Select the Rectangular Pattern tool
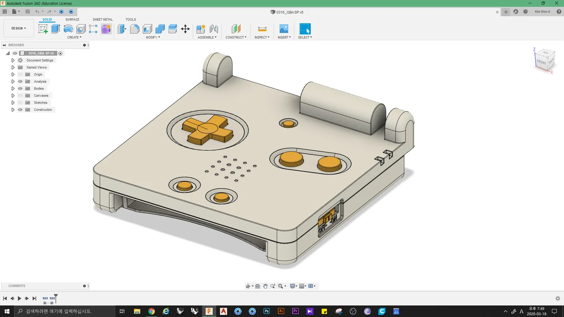This screenshot has height=317, width=564. [x=93, y=29]
